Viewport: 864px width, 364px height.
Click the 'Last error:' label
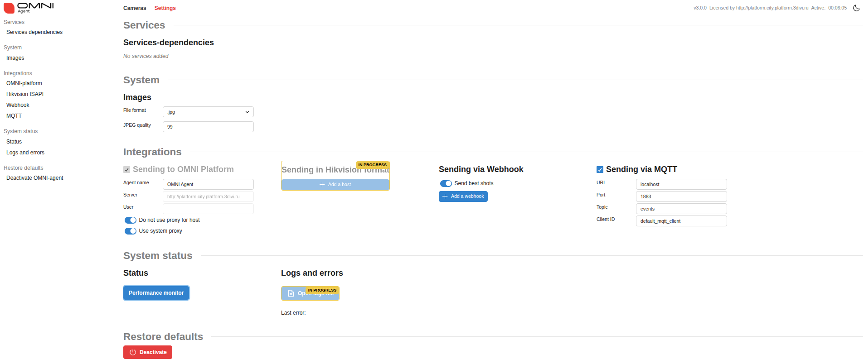[293, 313]
